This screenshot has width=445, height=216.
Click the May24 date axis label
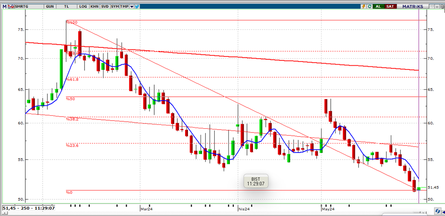pos(329,209)
